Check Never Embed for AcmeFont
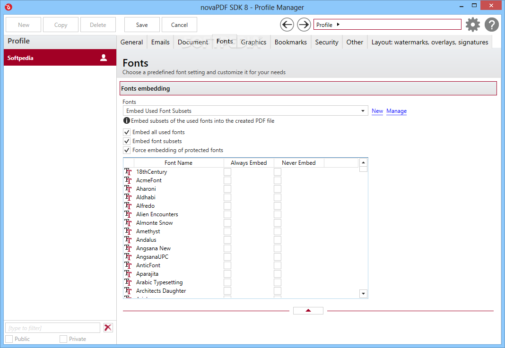 (x=277, y=180)
